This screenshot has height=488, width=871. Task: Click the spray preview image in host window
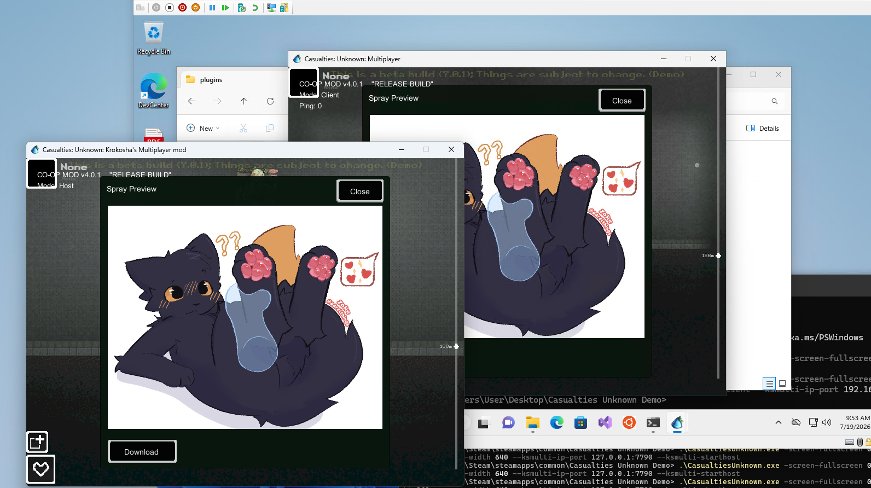click(245, 317)
